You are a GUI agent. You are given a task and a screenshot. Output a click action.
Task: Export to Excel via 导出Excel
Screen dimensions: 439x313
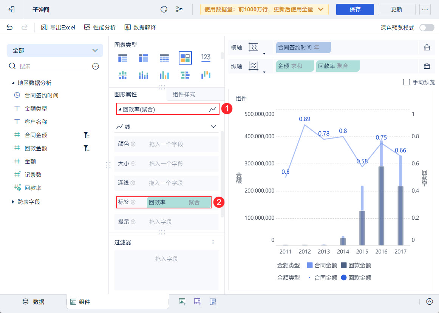point(58,28)
